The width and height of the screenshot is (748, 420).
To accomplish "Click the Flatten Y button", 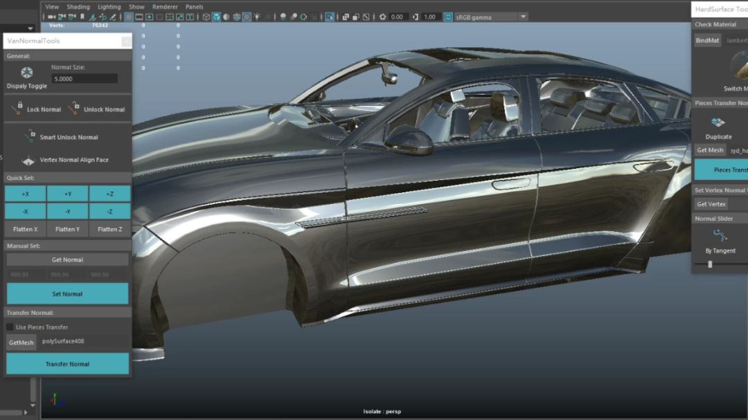I will [x=67, y=229].
